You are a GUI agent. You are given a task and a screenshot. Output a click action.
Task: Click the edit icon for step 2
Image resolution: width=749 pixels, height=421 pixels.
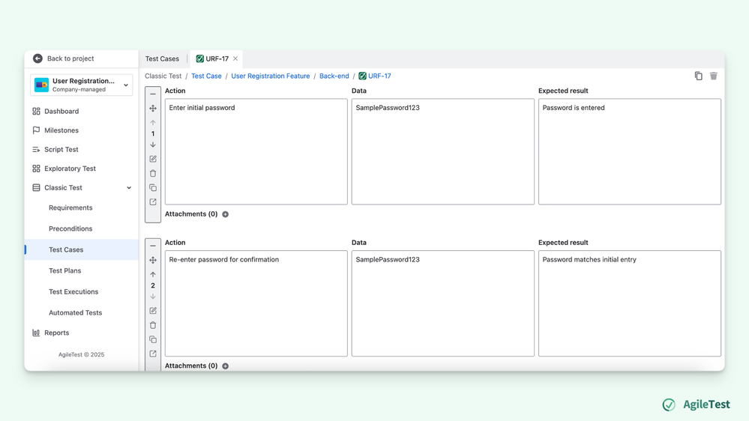pos(153,311)
